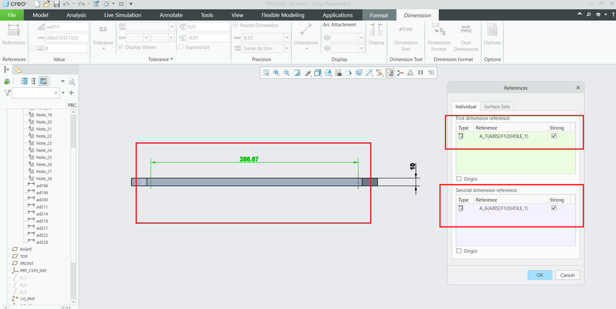Screen dimensions: 616x309
Task: Enable Origin under first dimension reference
Action: pyautogui.click(x=459, y=179)
